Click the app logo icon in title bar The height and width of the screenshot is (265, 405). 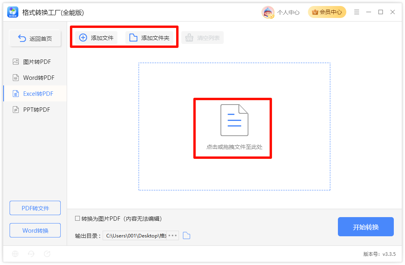[13, 12]
